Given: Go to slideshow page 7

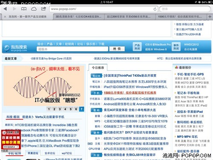Looking at the screenshot, I should coord(81,109).
